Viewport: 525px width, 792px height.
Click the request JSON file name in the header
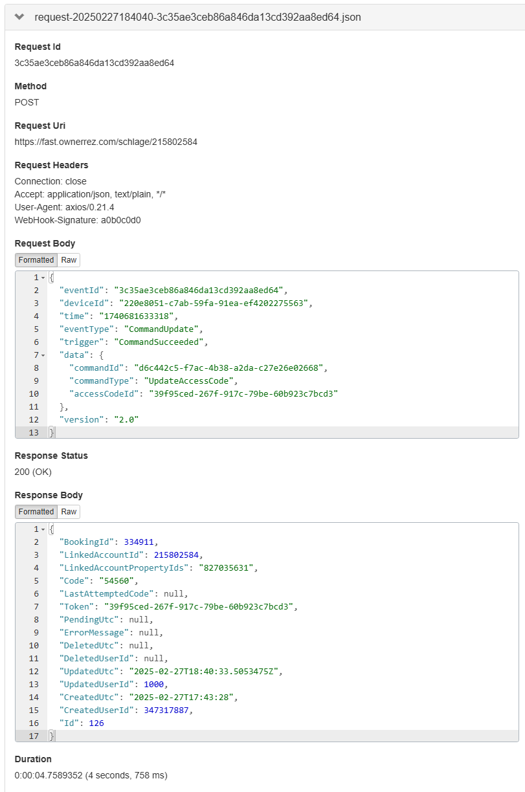coord(197,17)
